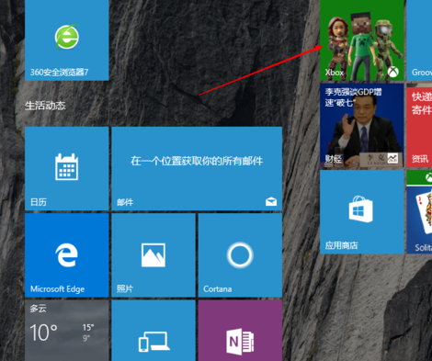This screenshot has width=432, height=361.
Task: Open the 照片 photos tile
Action: 153,255
